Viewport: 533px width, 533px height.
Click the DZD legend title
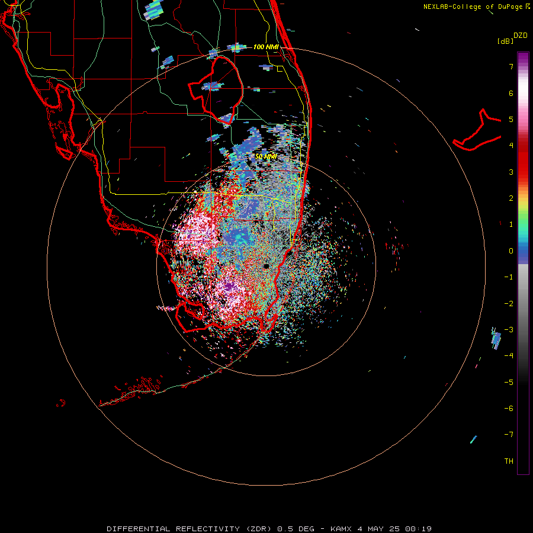(x=521, y=36)
